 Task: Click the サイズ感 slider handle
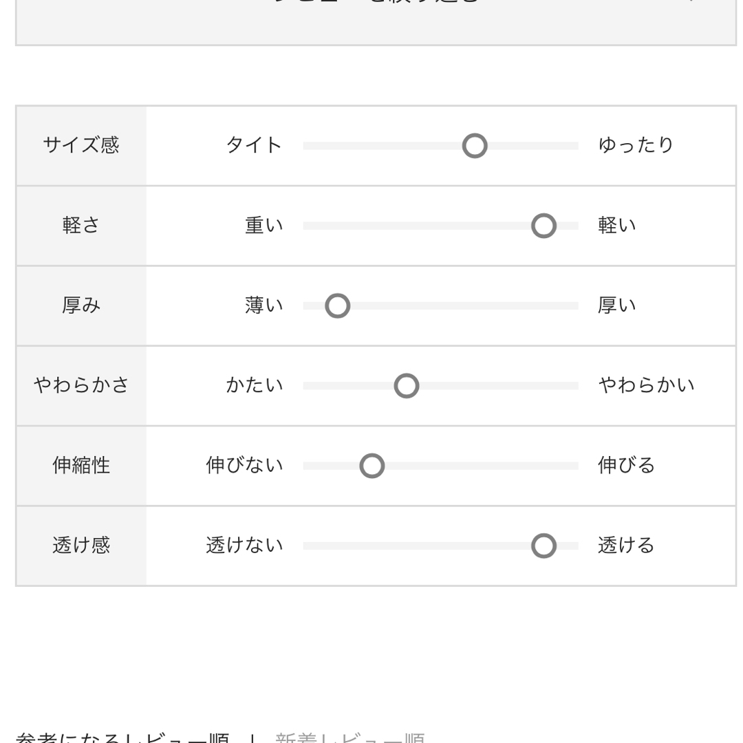pos(474,145)
